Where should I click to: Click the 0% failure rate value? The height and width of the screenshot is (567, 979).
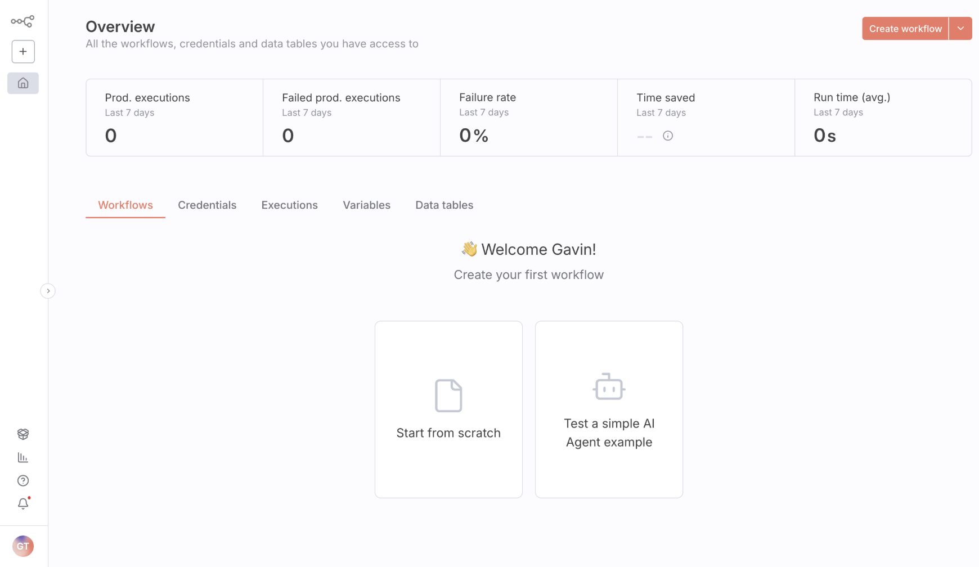474,136
